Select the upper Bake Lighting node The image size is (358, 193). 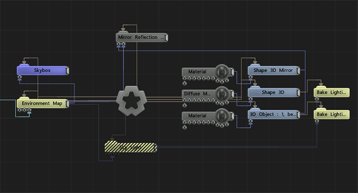pyautogui.click(x=332, y=93)
